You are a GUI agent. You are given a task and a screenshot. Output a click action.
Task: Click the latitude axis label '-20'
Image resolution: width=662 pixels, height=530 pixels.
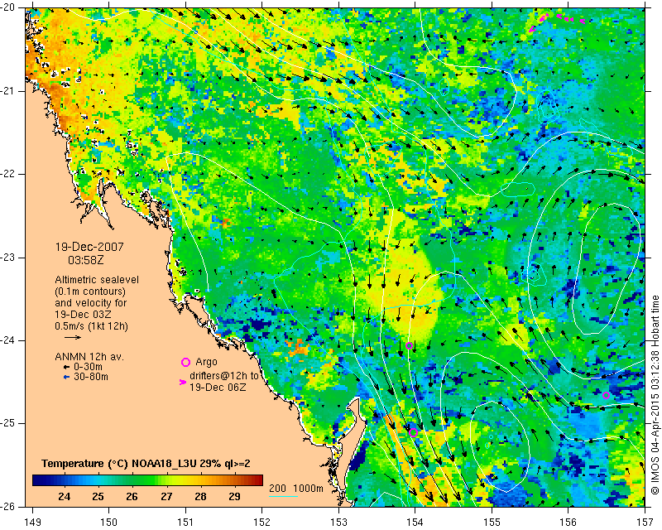pos(8,7)
